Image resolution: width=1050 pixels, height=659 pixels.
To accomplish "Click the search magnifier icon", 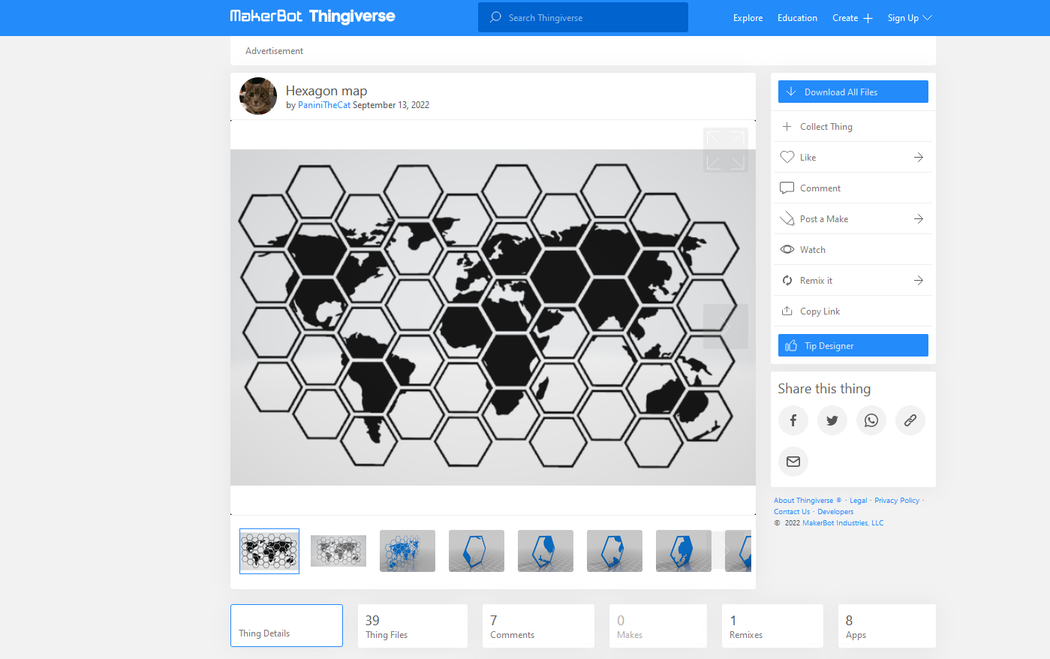I will coord(495,17).
